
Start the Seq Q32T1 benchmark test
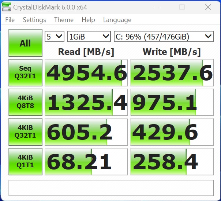pyautogui.click(x=25, y=72)
